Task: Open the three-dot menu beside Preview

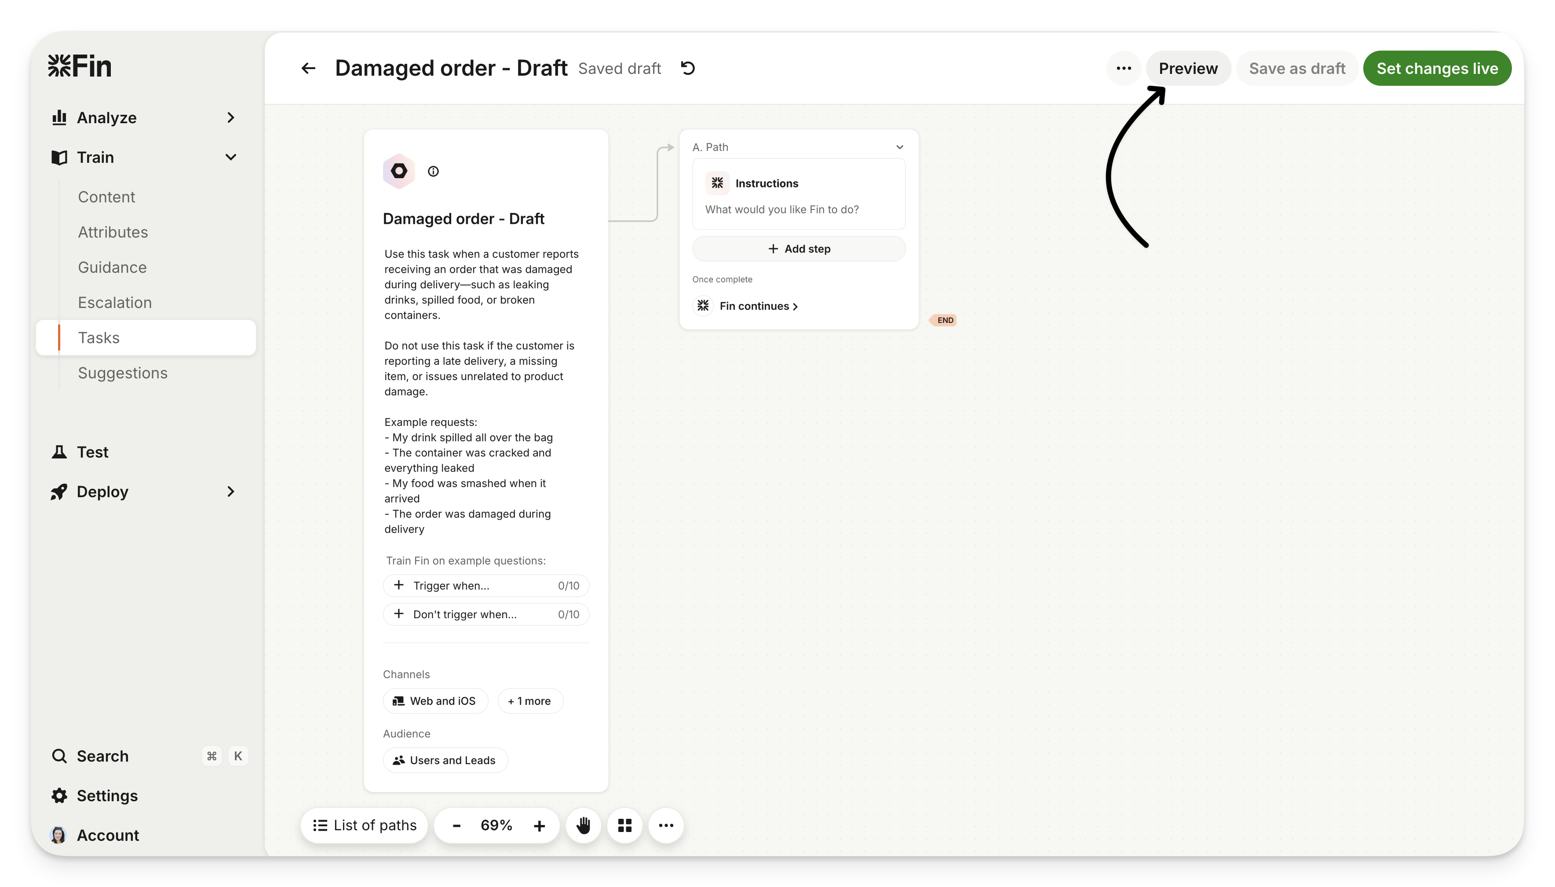Action: coord(1123,68)
